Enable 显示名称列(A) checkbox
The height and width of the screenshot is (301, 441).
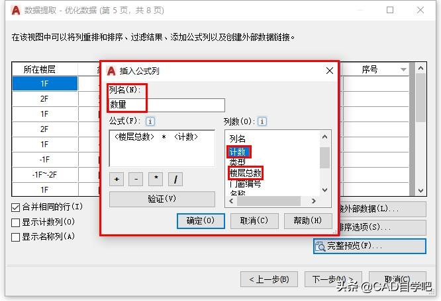click(15, 237)
